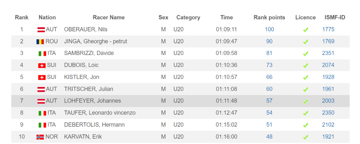Click the Rank points column header

coord(269,18)
